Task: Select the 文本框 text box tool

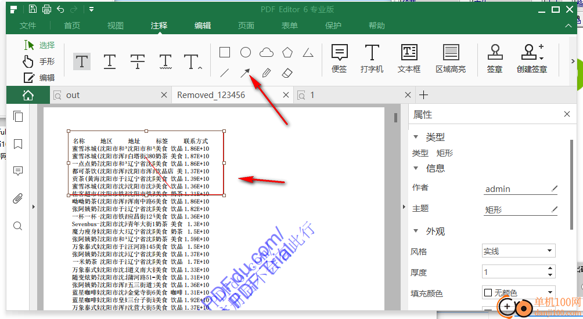Action: (409, 59)
